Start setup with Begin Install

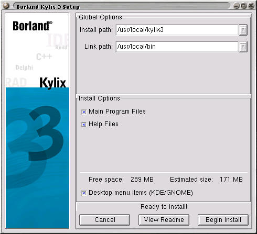(223, 220)
